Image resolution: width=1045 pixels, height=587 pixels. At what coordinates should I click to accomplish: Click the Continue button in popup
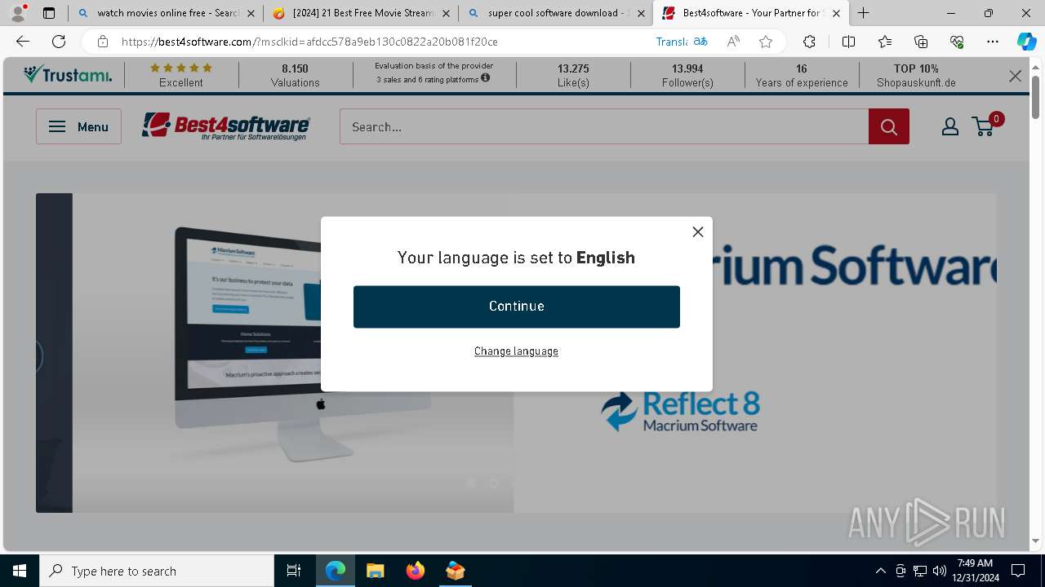click(x=516, y=307)
